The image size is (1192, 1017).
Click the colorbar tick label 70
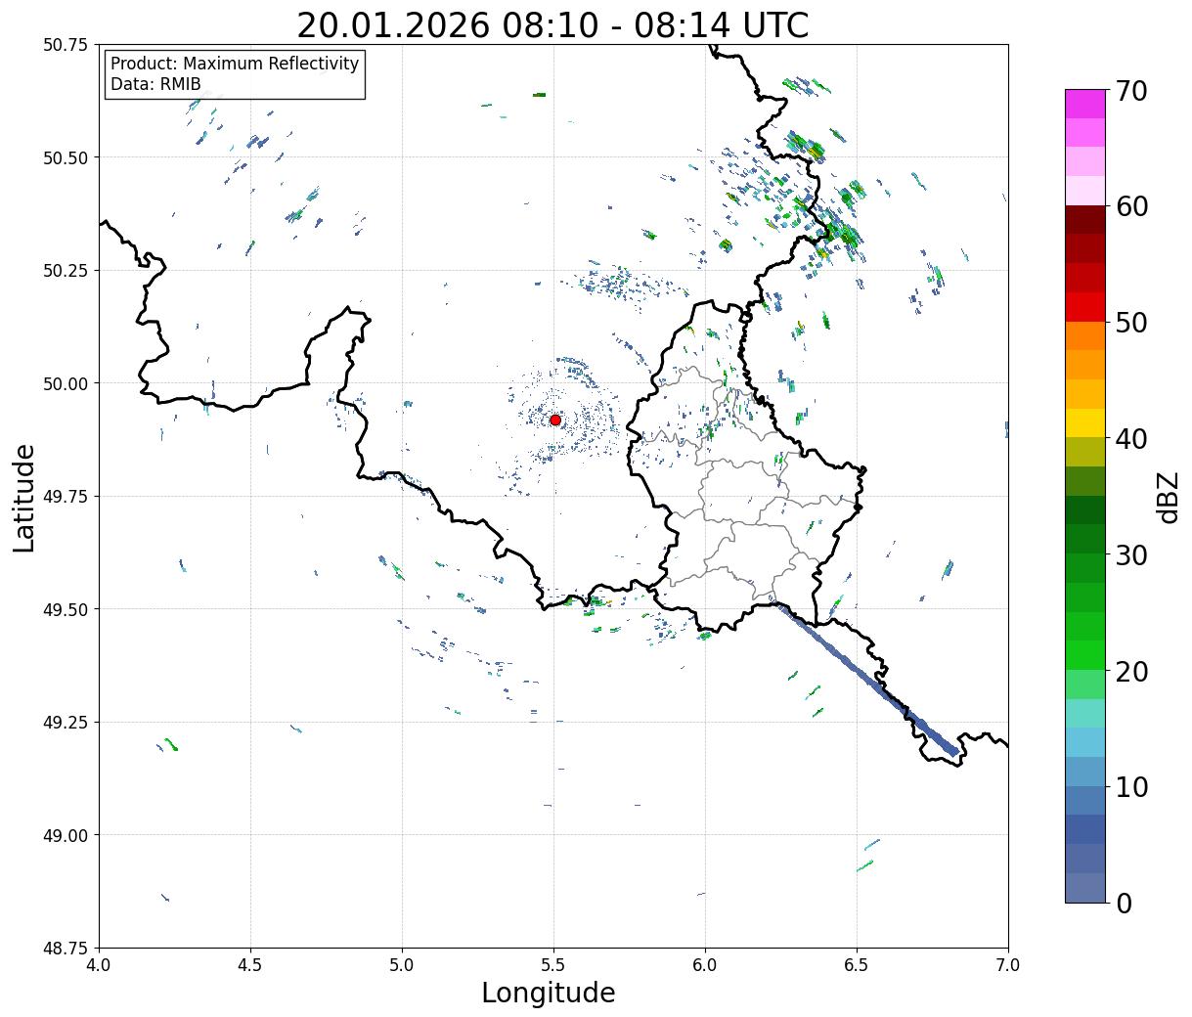click(1131, 91)
